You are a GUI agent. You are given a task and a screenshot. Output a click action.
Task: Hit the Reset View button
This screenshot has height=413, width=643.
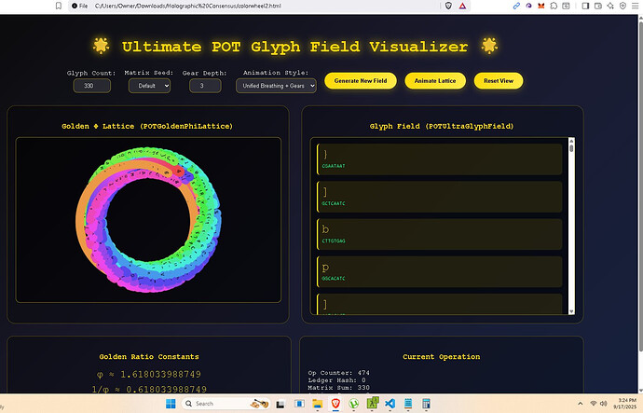[498, 81]
